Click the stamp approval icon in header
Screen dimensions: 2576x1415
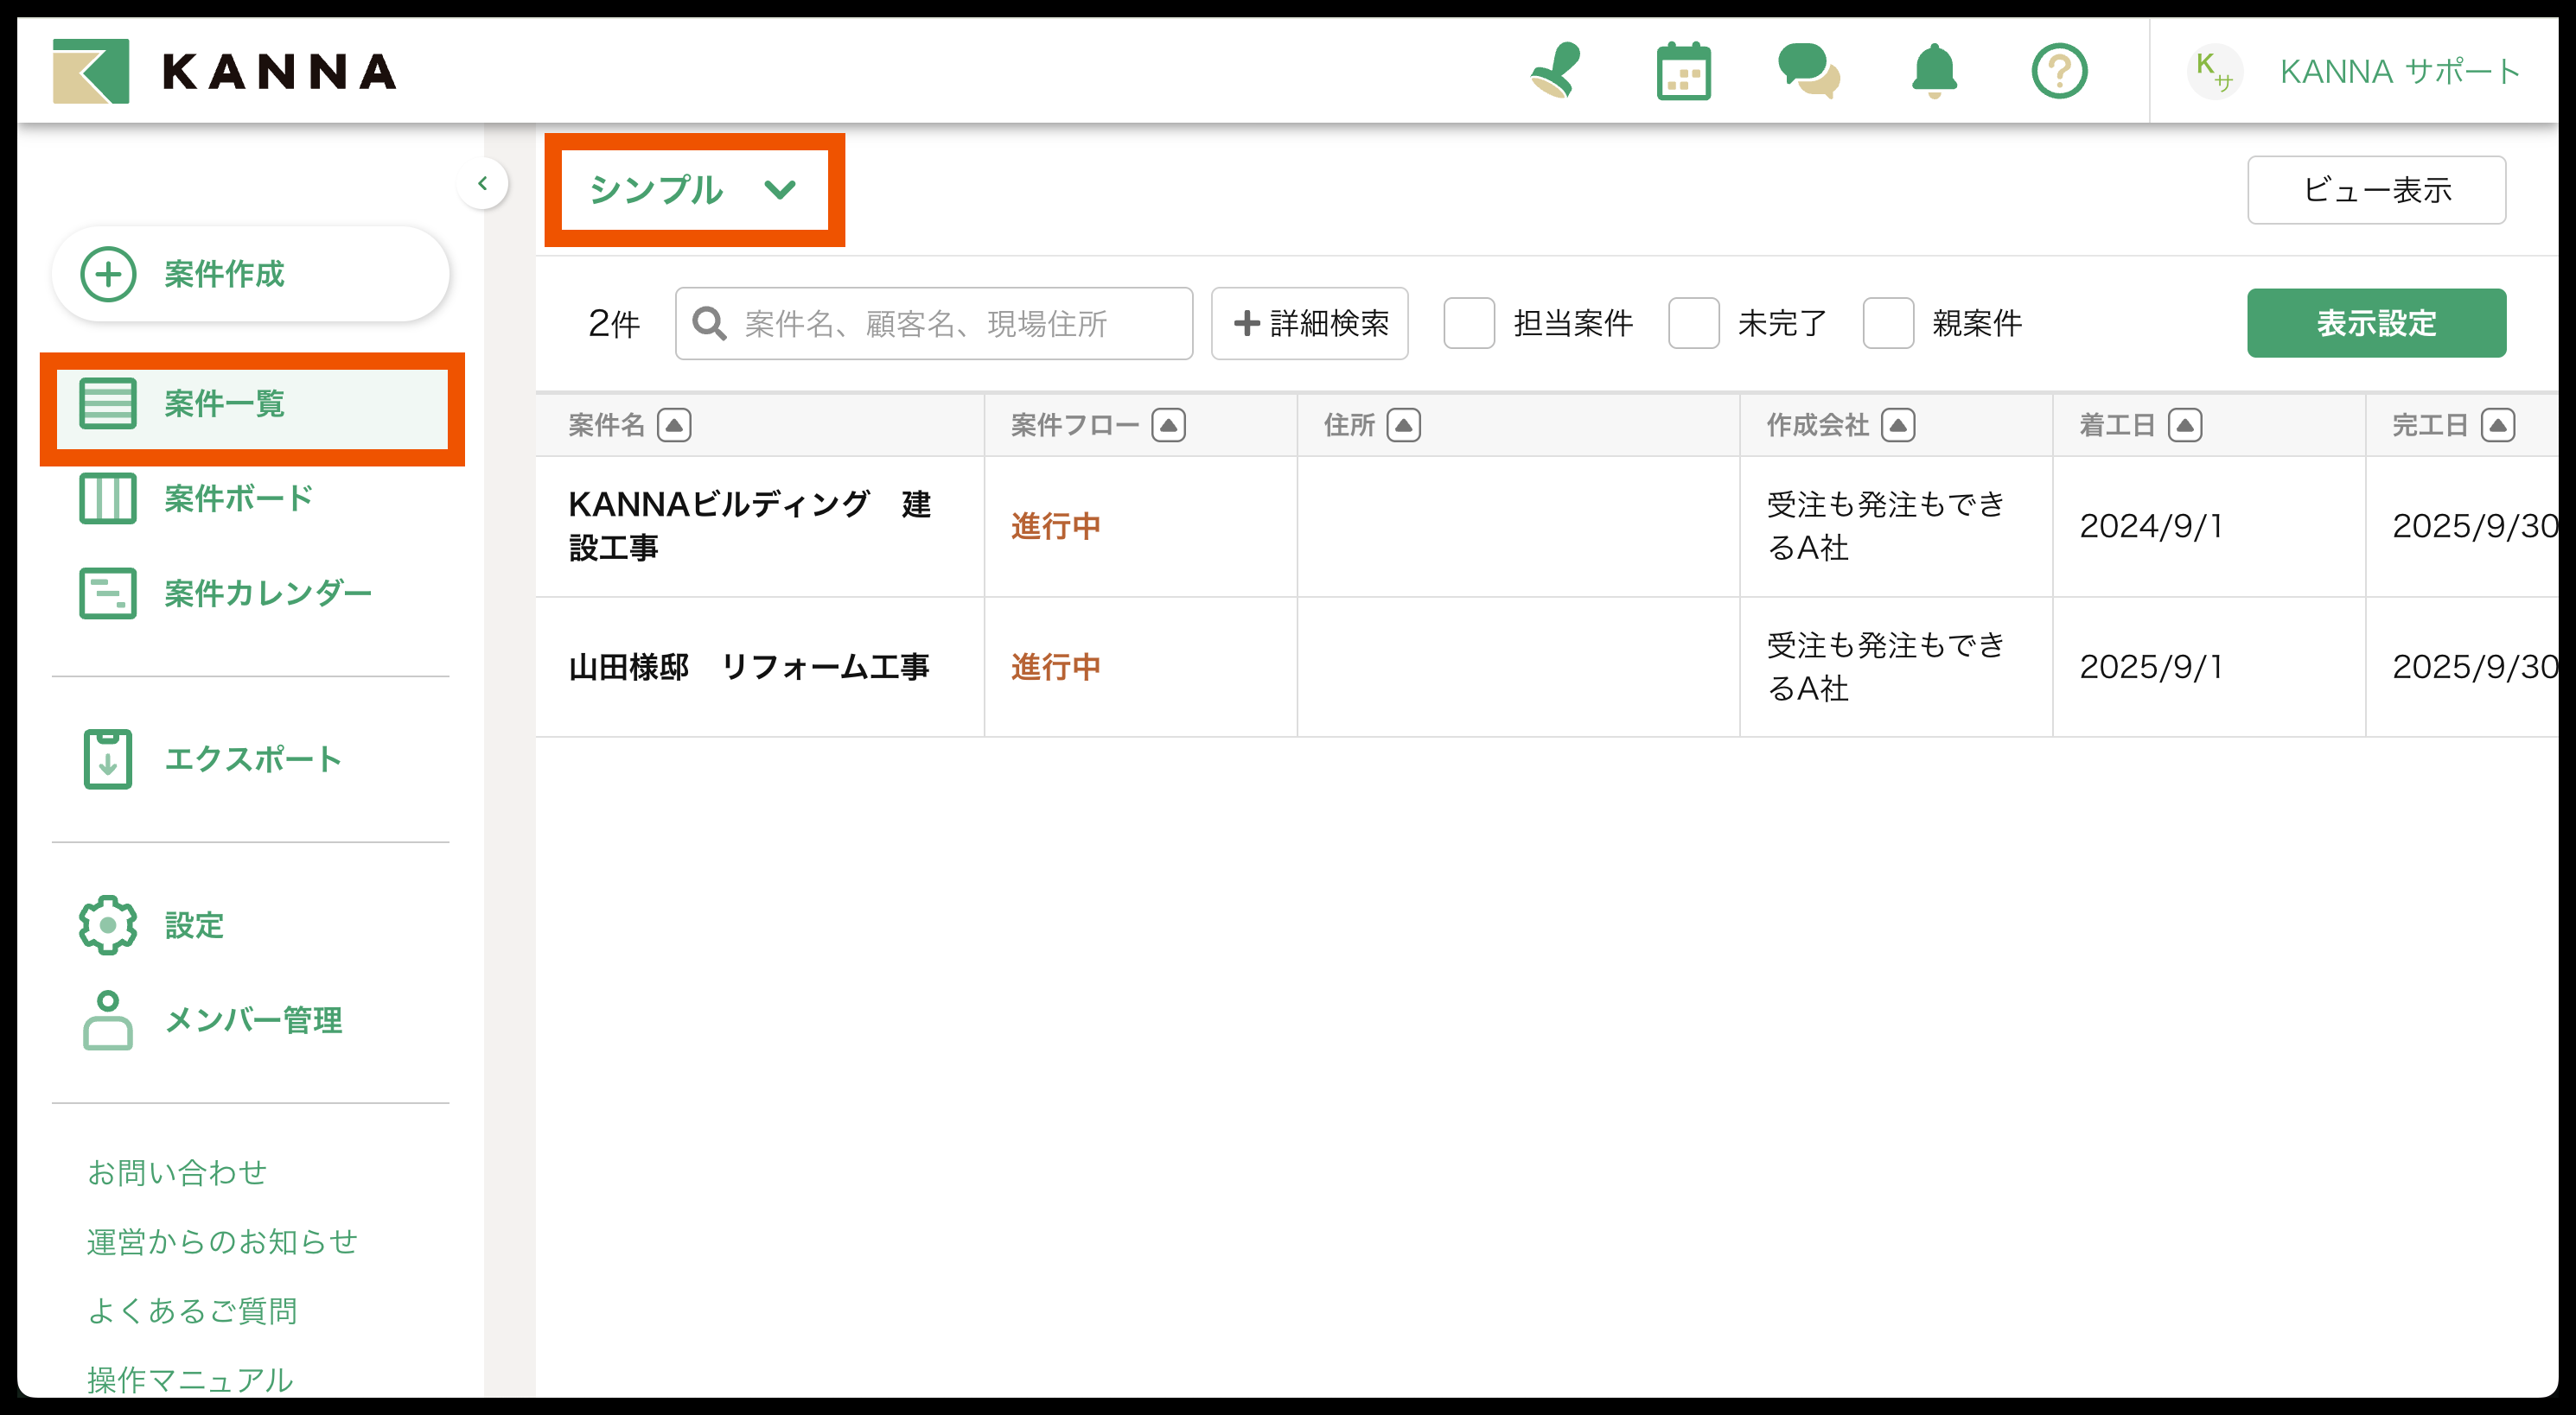[x=1555, y=71]
